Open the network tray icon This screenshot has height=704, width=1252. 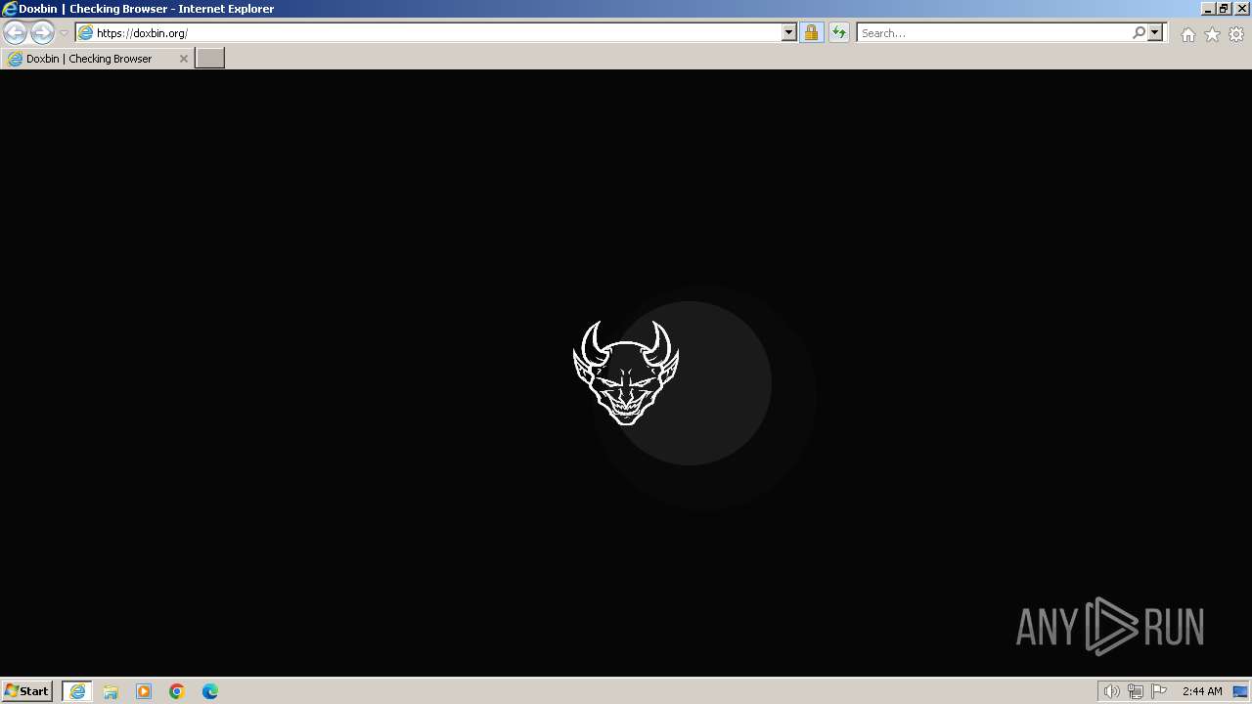[x=1136, y=691]
